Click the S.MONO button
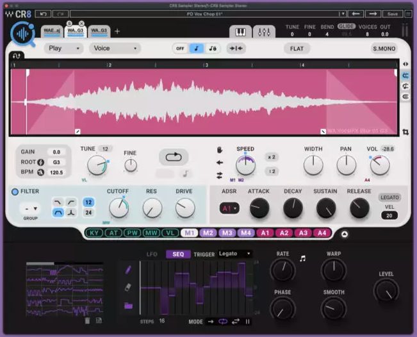This screenshot has width=417, height=337. (384, 49)
